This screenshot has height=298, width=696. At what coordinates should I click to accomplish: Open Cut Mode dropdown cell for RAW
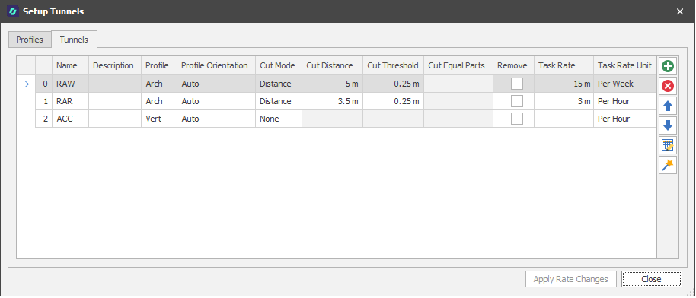tap(279, 84)
